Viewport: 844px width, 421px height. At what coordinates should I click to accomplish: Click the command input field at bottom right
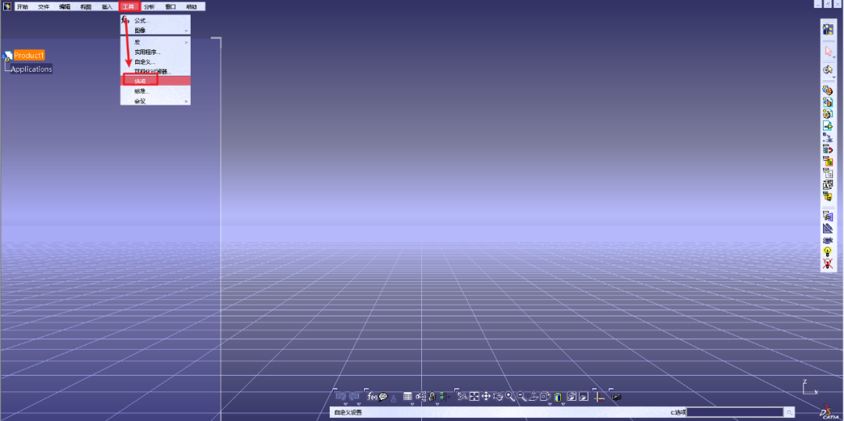tap(734, 412)
